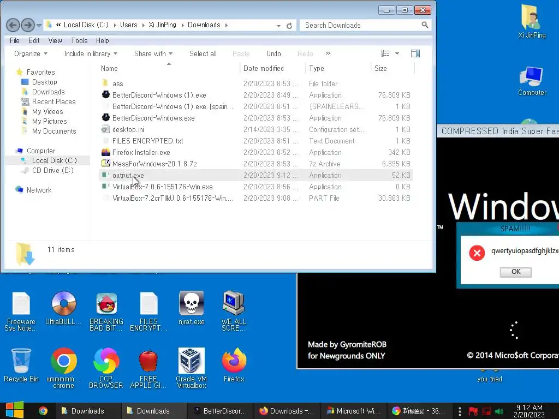Image resolution: width=559 pixels, height=419 pixels.
Task: Open the View menu
Action: tap(55, 40)
